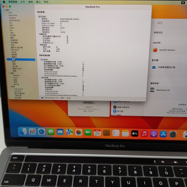
Task: Open Photos app from dock
Action: click(79, 132)
